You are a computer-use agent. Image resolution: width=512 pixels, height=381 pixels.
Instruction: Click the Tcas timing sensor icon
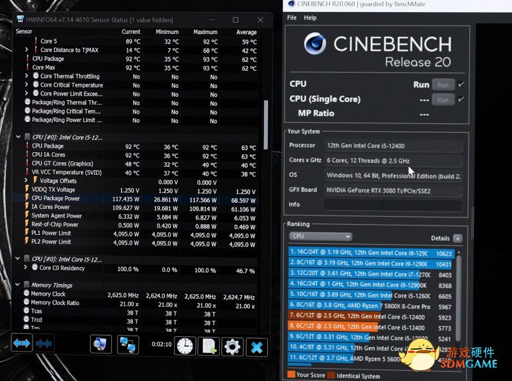27,310
